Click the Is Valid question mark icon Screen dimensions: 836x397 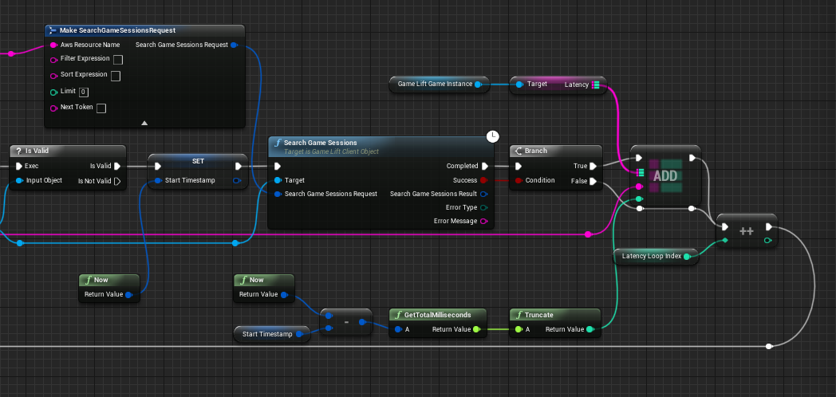18,151
